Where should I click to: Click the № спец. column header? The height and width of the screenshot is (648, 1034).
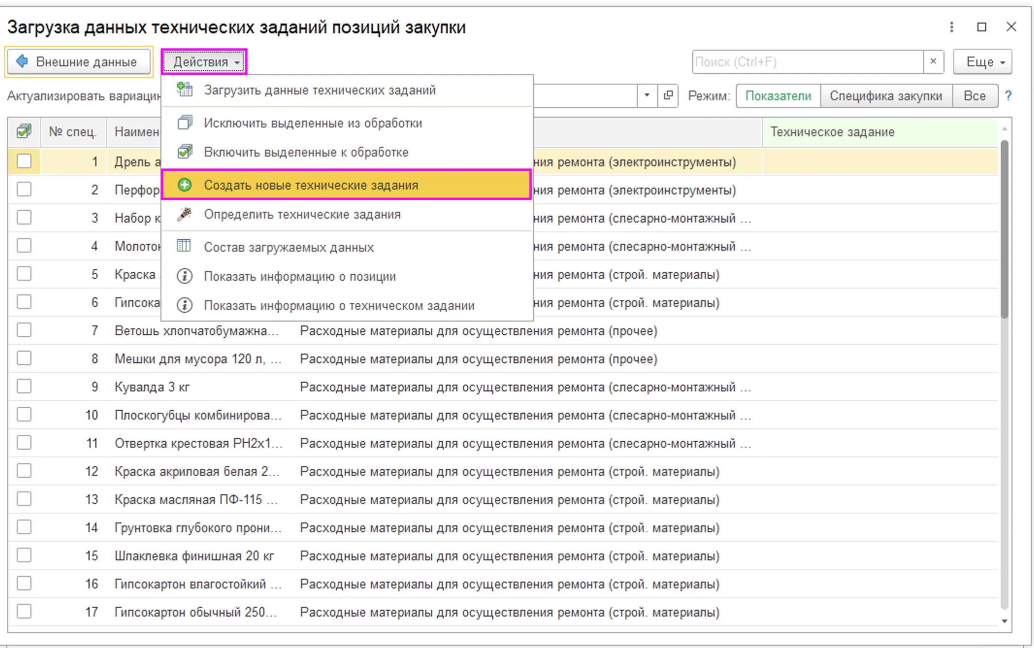pos(73,132)
